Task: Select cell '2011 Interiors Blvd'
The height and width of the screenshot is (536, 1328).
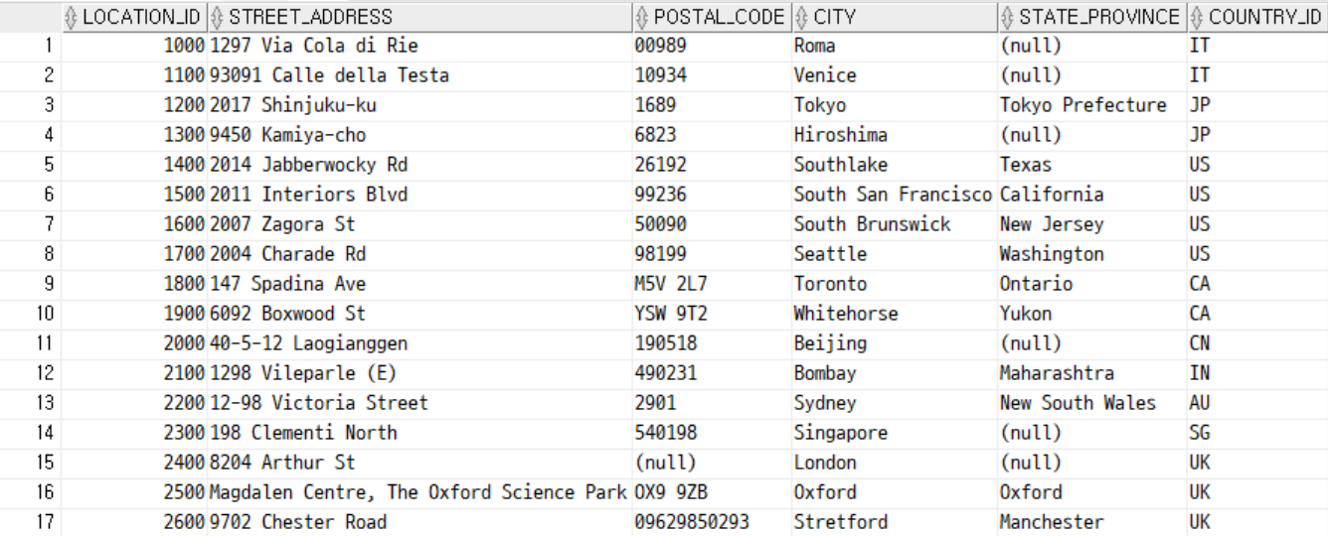Action: coord(419,195)
